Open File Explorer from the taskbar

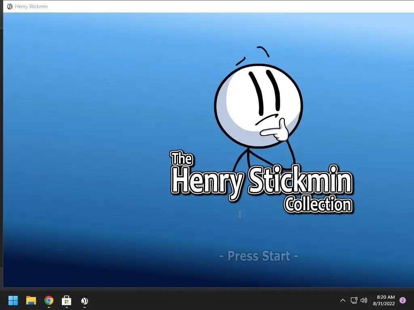[x=31, y=300]
